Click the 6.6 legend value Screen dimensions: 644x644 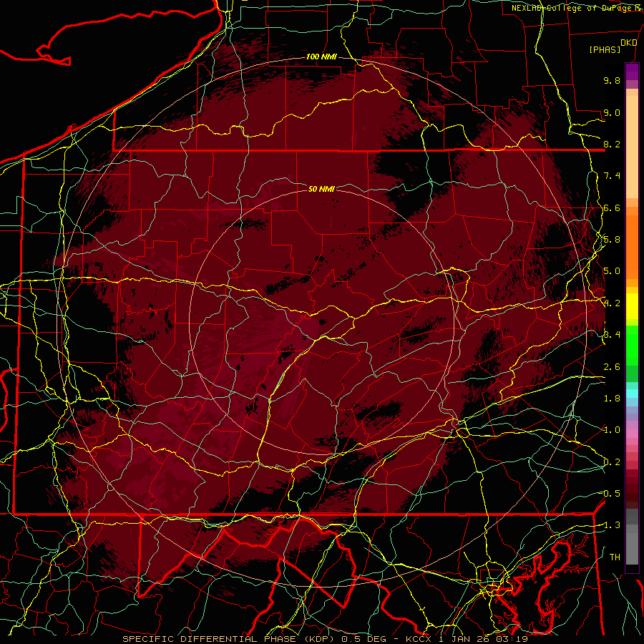tap(612, 208)
